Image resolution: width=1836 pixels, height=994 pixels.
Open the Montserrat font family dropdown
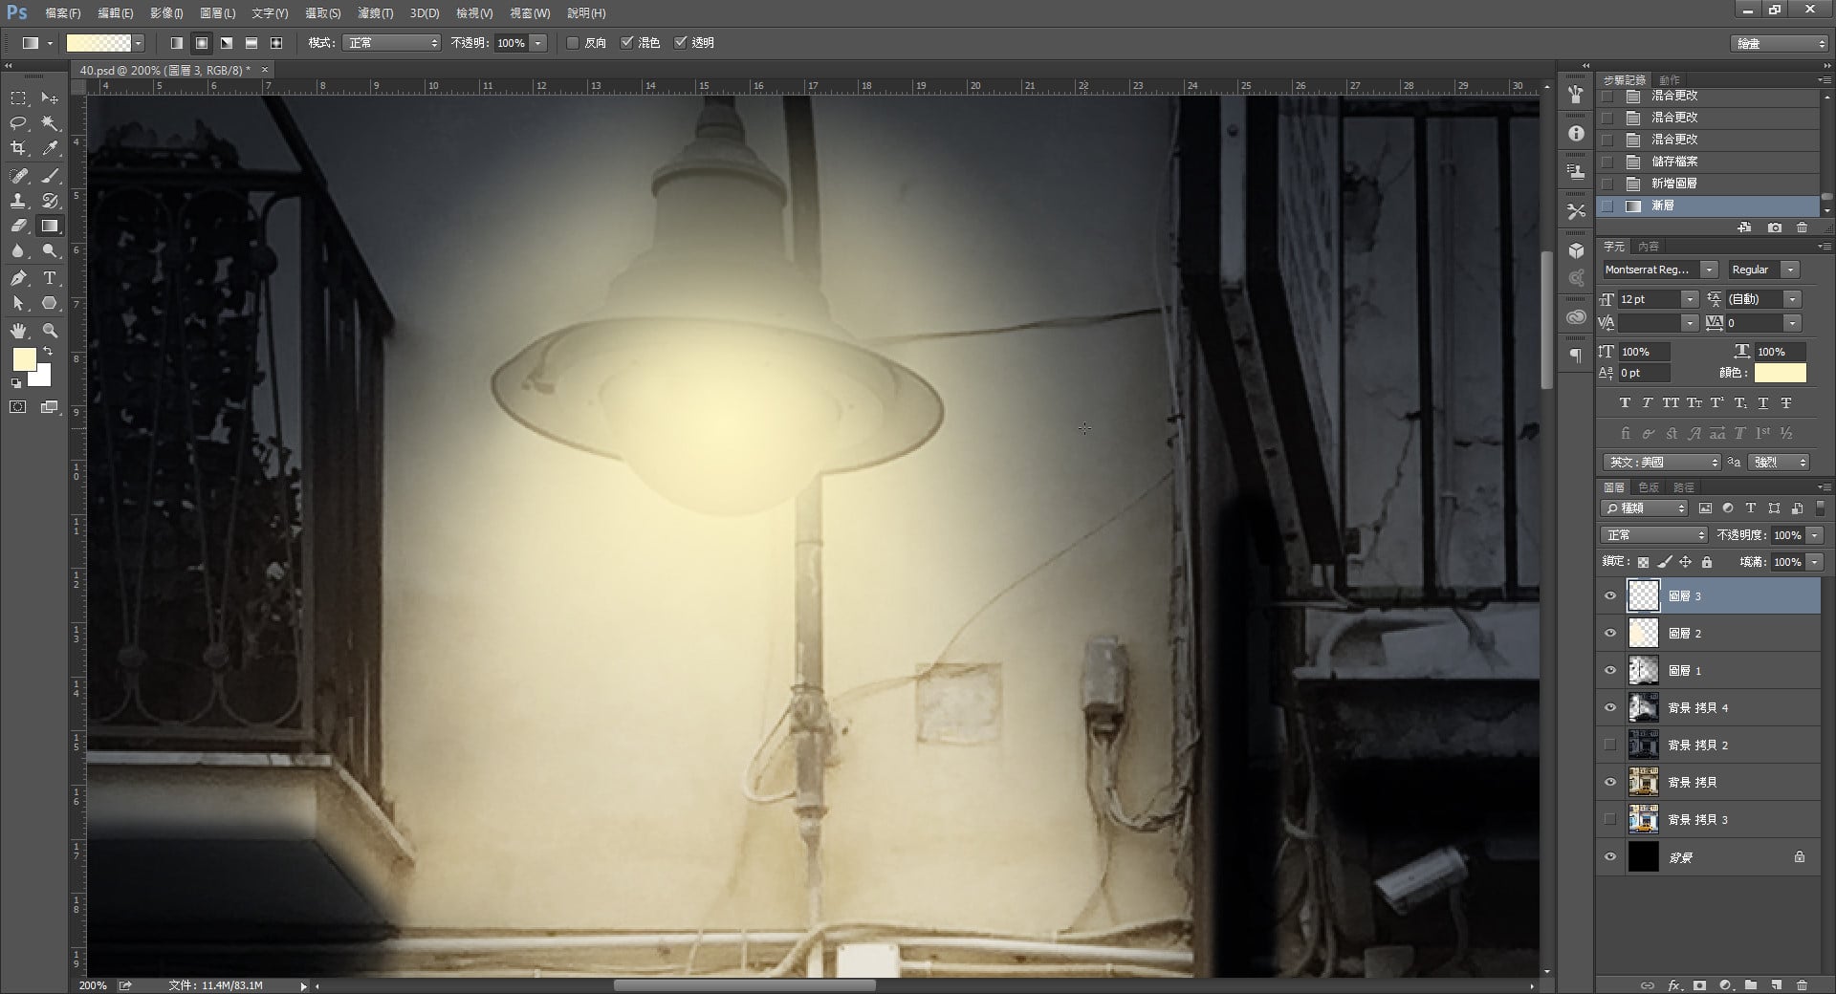[x=1709, y=270]
